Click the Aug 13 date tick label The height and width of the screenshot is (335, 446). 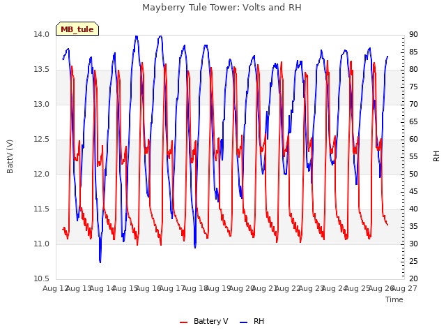79,289
